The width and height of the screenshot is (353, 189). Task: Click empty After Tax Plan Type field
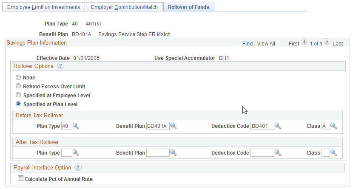[x=67, y=153]
